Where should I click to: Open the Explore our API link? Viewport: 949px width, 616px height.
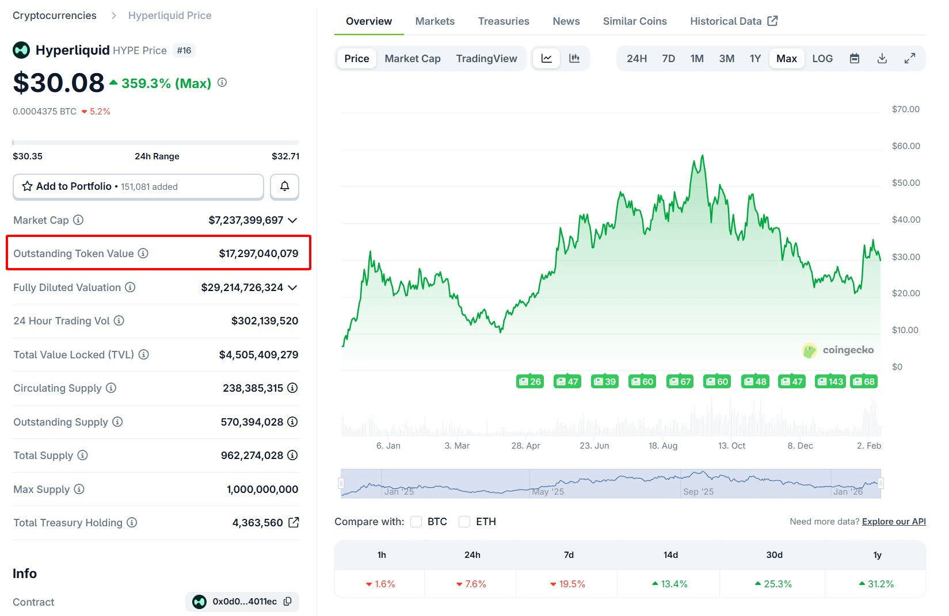pyautogui.click(x=893, y=522)
